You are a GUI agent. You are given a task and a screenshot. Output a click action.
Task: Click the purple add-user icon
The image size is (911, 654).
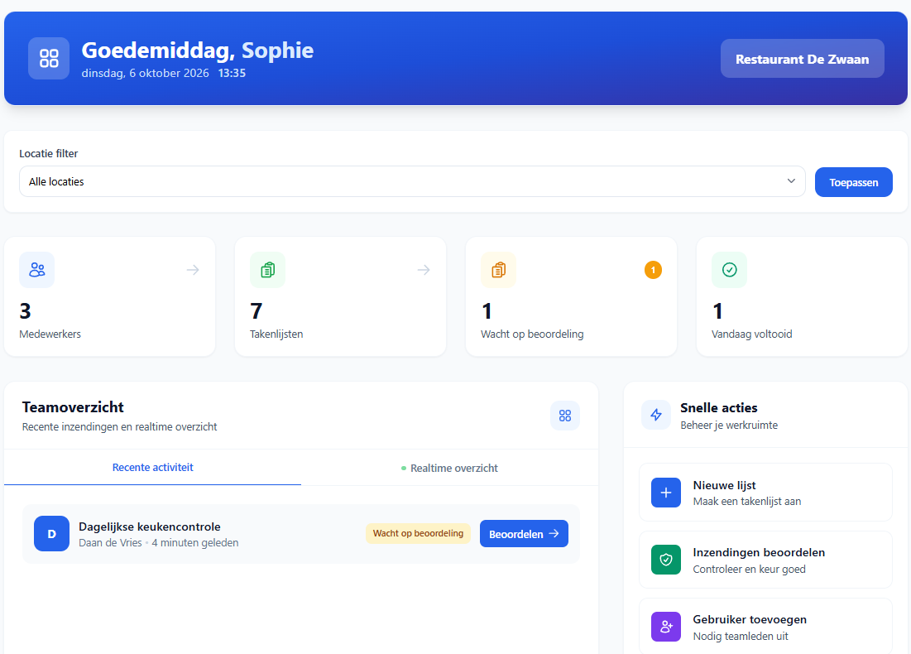click(666, 627)
